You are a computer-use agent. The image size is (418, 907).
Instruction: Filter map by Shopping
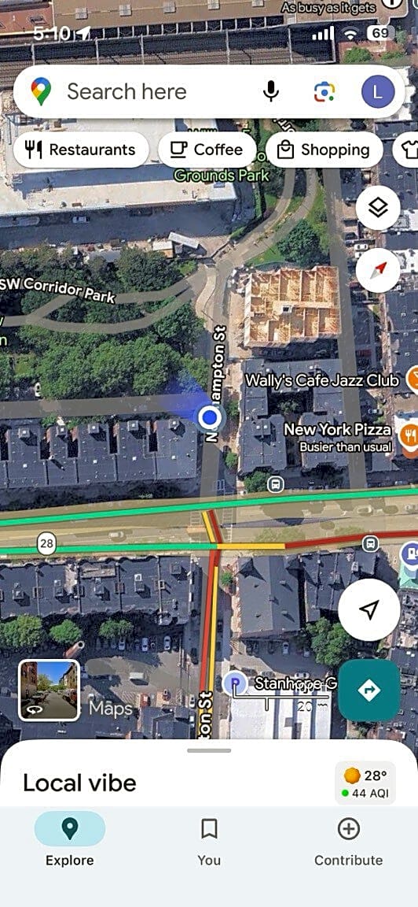point(324,150)
